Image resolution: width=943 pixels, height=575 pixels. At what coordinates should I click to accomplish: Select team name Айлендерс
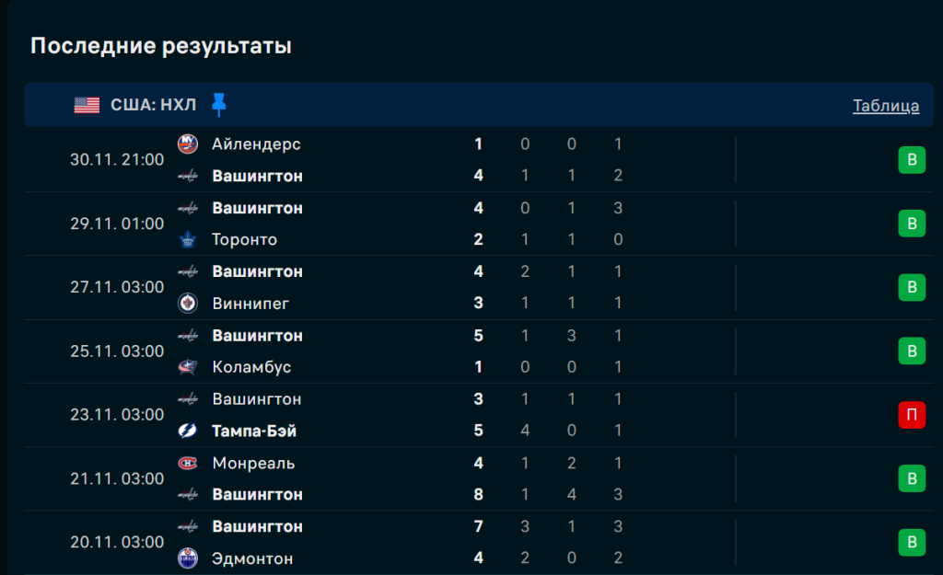point(256,144)
